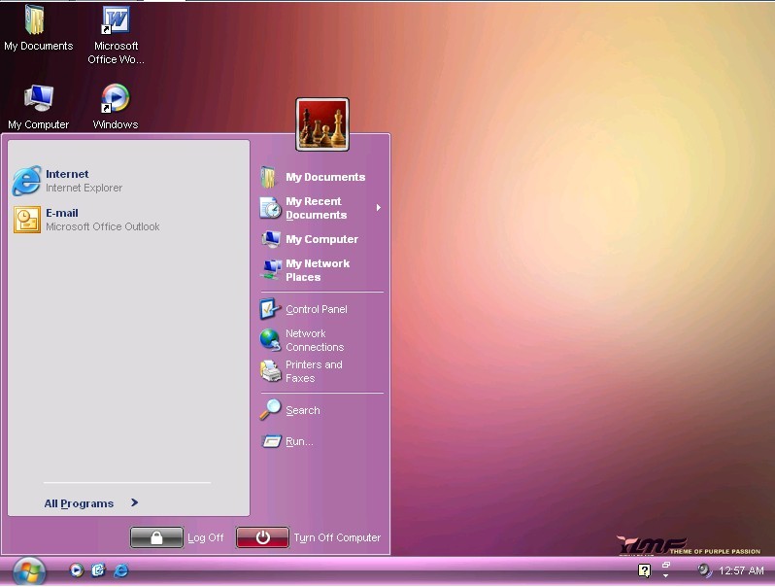Viewport: 775px width, 587px height.
Task: Click the My Computer monitor icon in Start menu
Action: (x=271, y=239)
